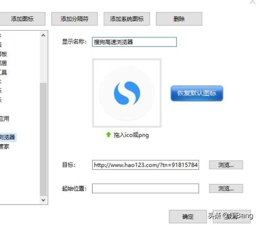Select the 邻居 list item

pos(4,63)
